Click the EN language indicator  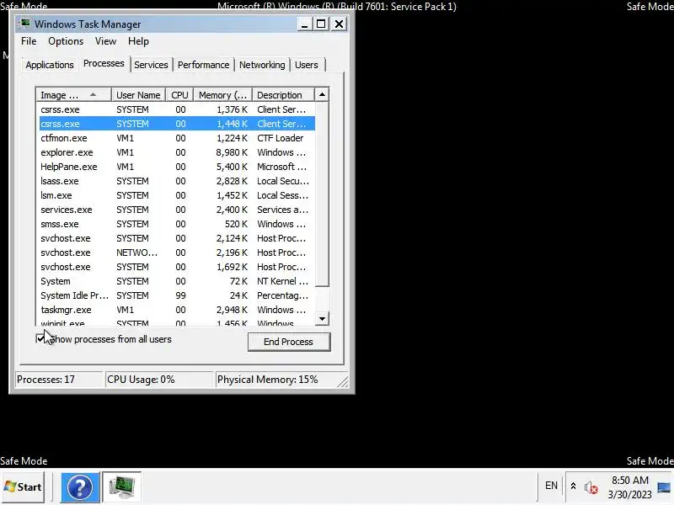tap(551, 486)
